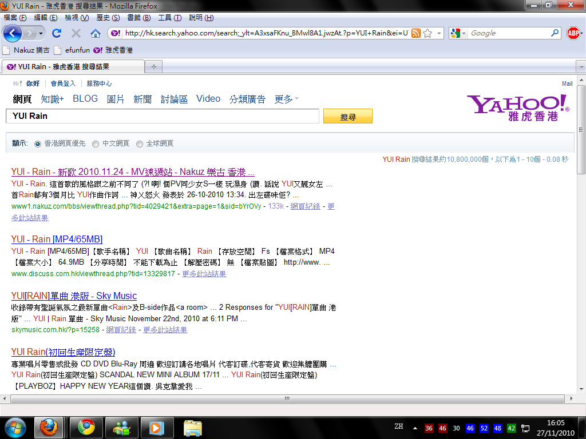Switch to the 分類廣告 search tab
Image resolution: width=586 pixels, height=439 pixels.
pos(247,99)
